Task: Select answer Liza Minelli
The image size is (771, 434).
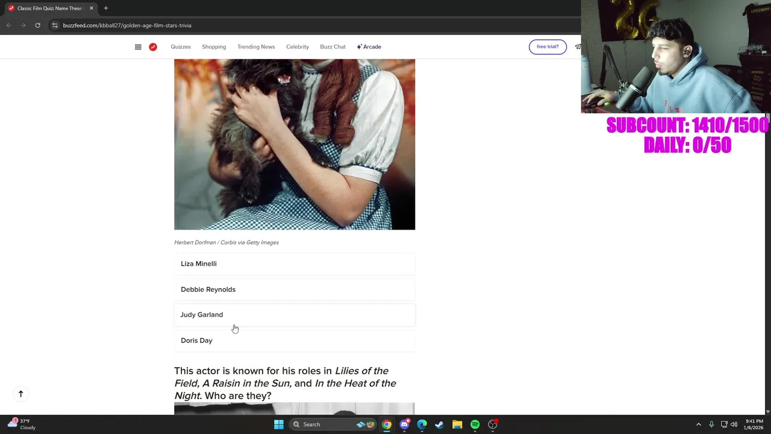Action: coord(295,263)
